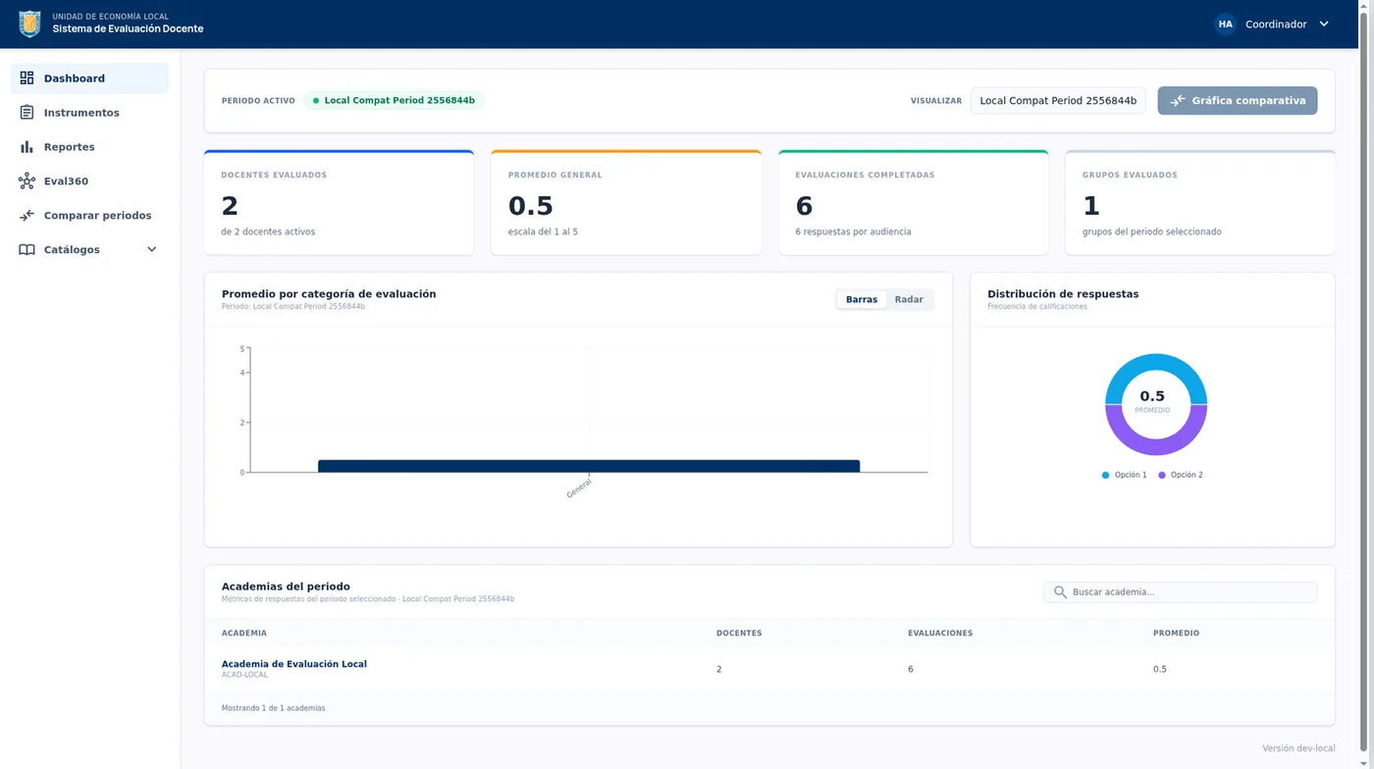Click 'Sistema de Evaluación Docente' header title

[x=128, y=29]
